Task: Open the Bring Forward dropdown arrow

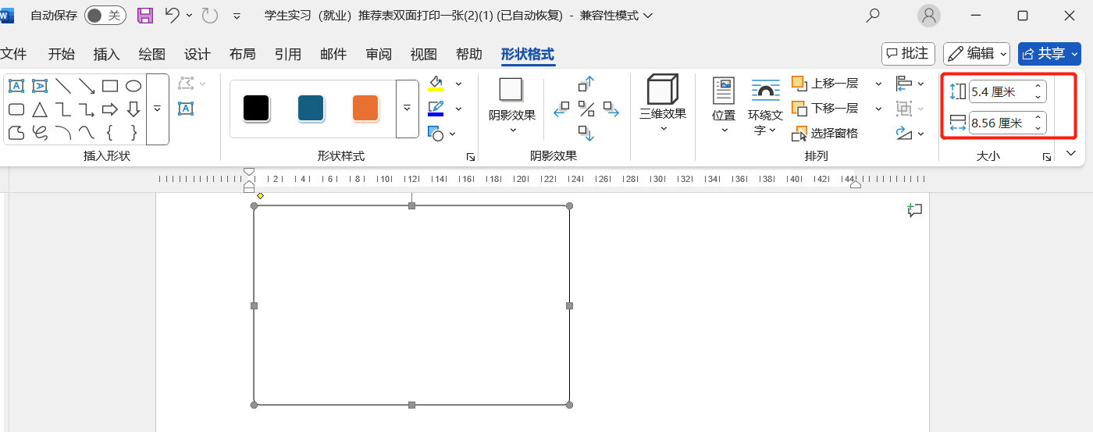Action: coord(878,84)
